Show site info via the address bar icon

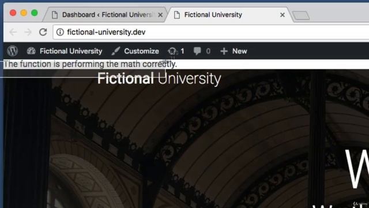tap(60, 32)
